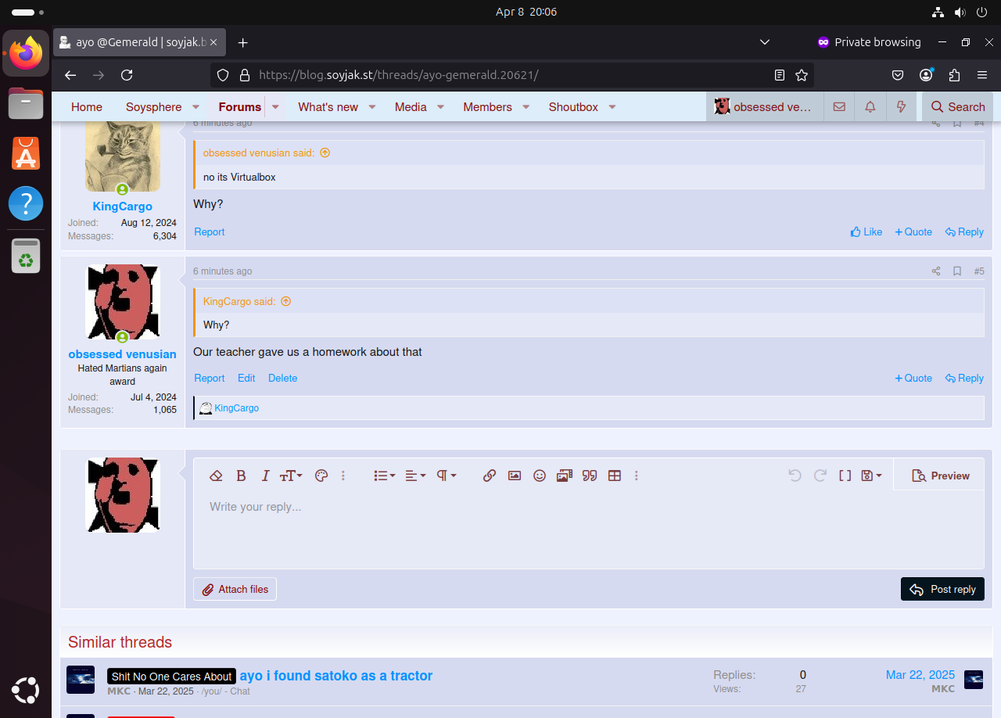This screenshot has width=1001, height=718.
Task: Open the font size dropdown
Action: point(291,476)
